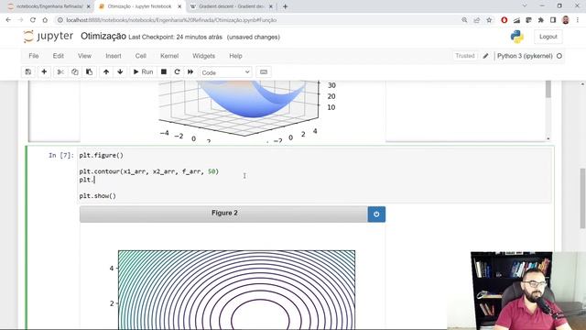Close the Otimização browser tab
The height and width of the screenshot is (330, 586).
pos(179,6)
